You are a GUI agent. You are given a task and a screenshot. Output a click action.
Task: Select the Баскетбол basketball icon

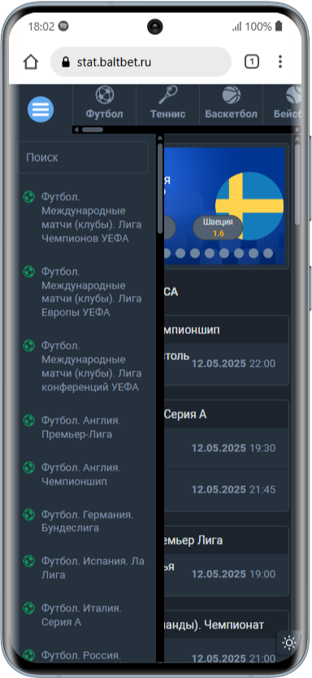[232, 95]
